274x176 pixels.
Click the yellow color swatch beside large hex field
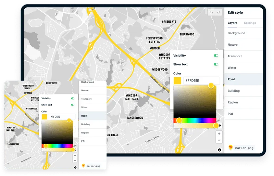pyautogui.click(x=177, y=81)
